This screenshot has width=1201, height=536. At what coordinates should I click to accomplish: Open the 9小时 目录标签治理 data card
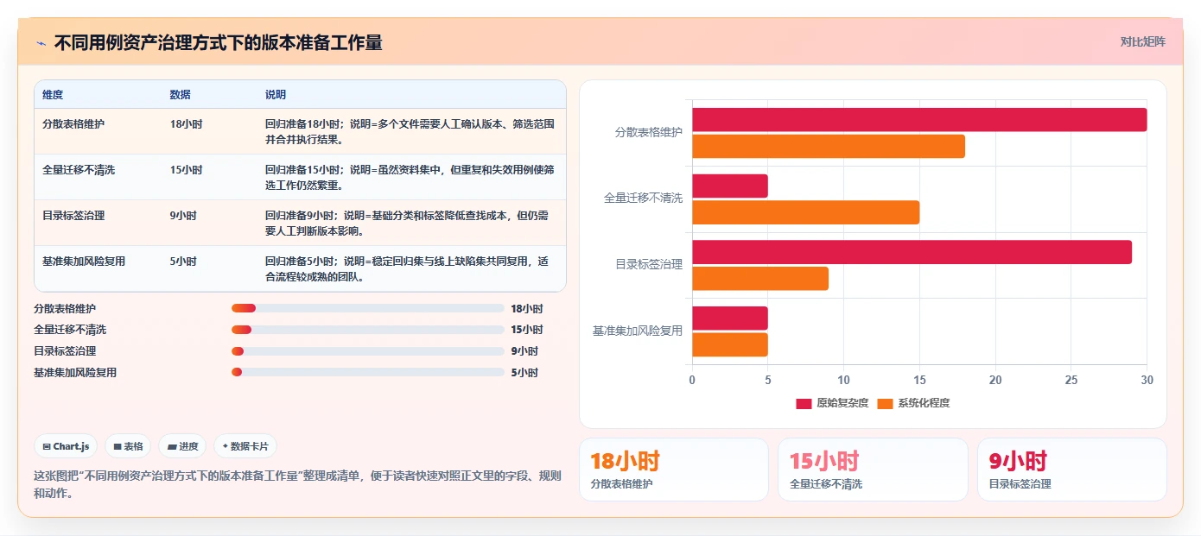1071,470
